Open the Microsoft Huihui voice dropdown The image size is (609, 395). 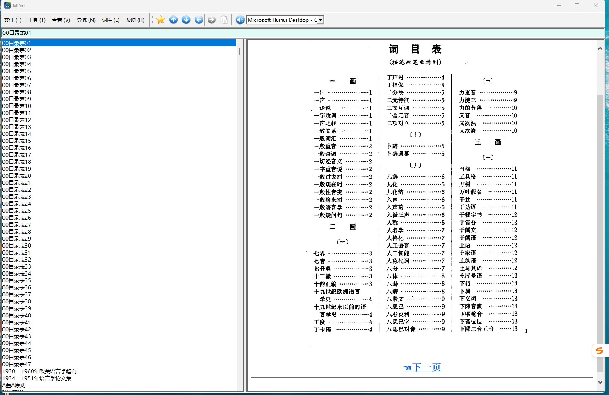[320, 20]
